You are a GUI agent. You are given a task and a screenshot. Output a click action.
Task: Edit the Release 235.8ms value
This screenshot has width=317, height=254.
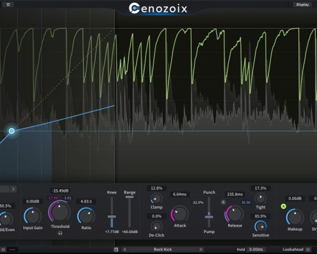pyautogui.click(x=235, y=194)
